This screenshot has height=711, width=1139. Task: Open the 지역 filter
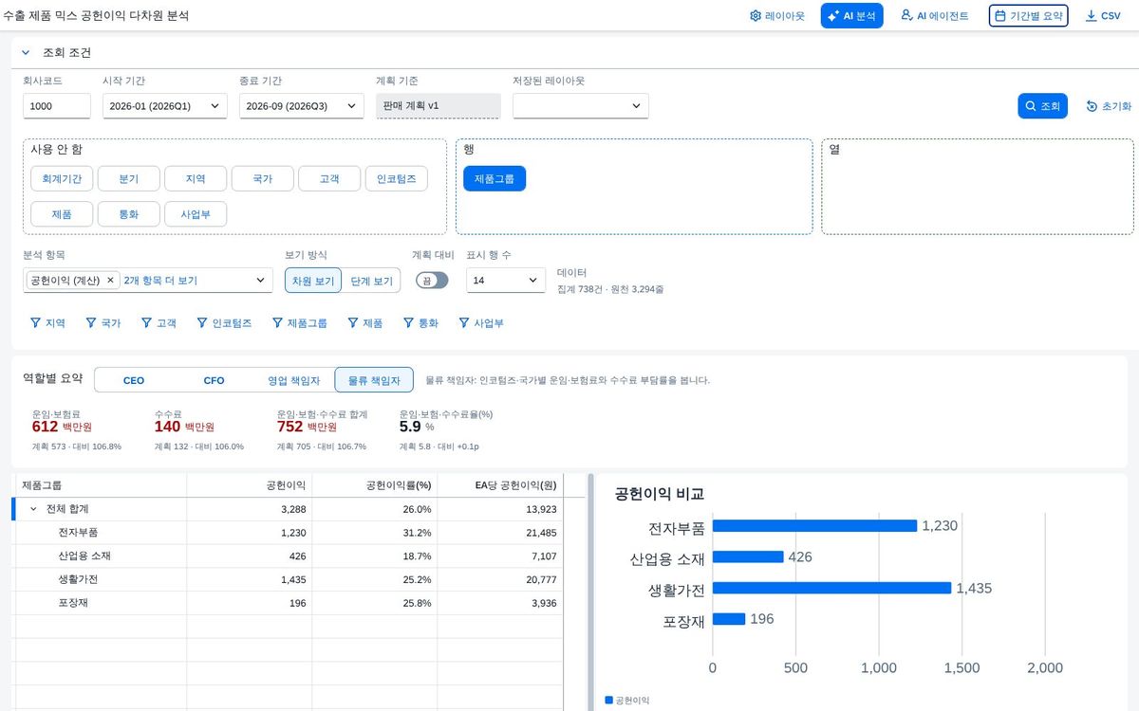[47, 323]
